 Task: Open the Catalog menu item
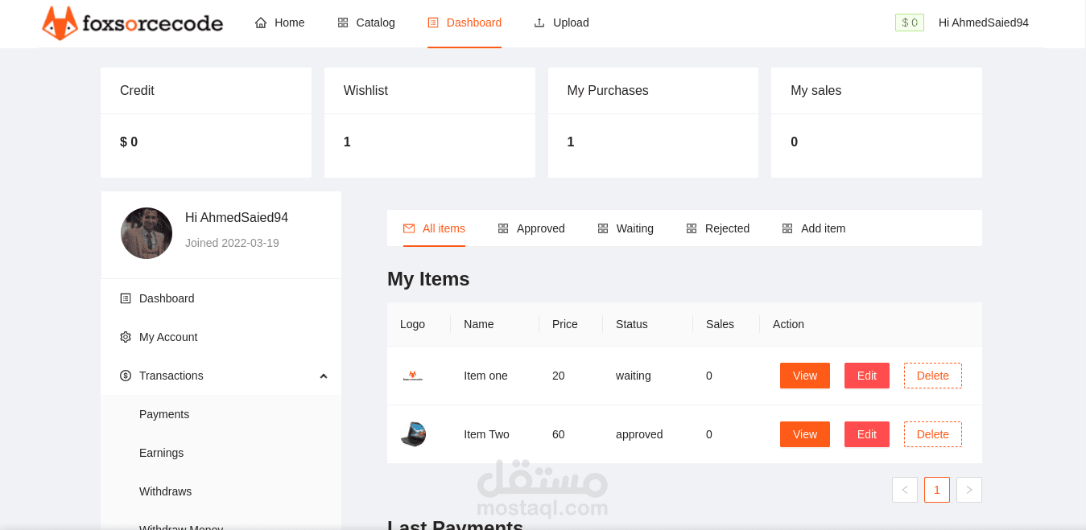click(x=366, y=23)
